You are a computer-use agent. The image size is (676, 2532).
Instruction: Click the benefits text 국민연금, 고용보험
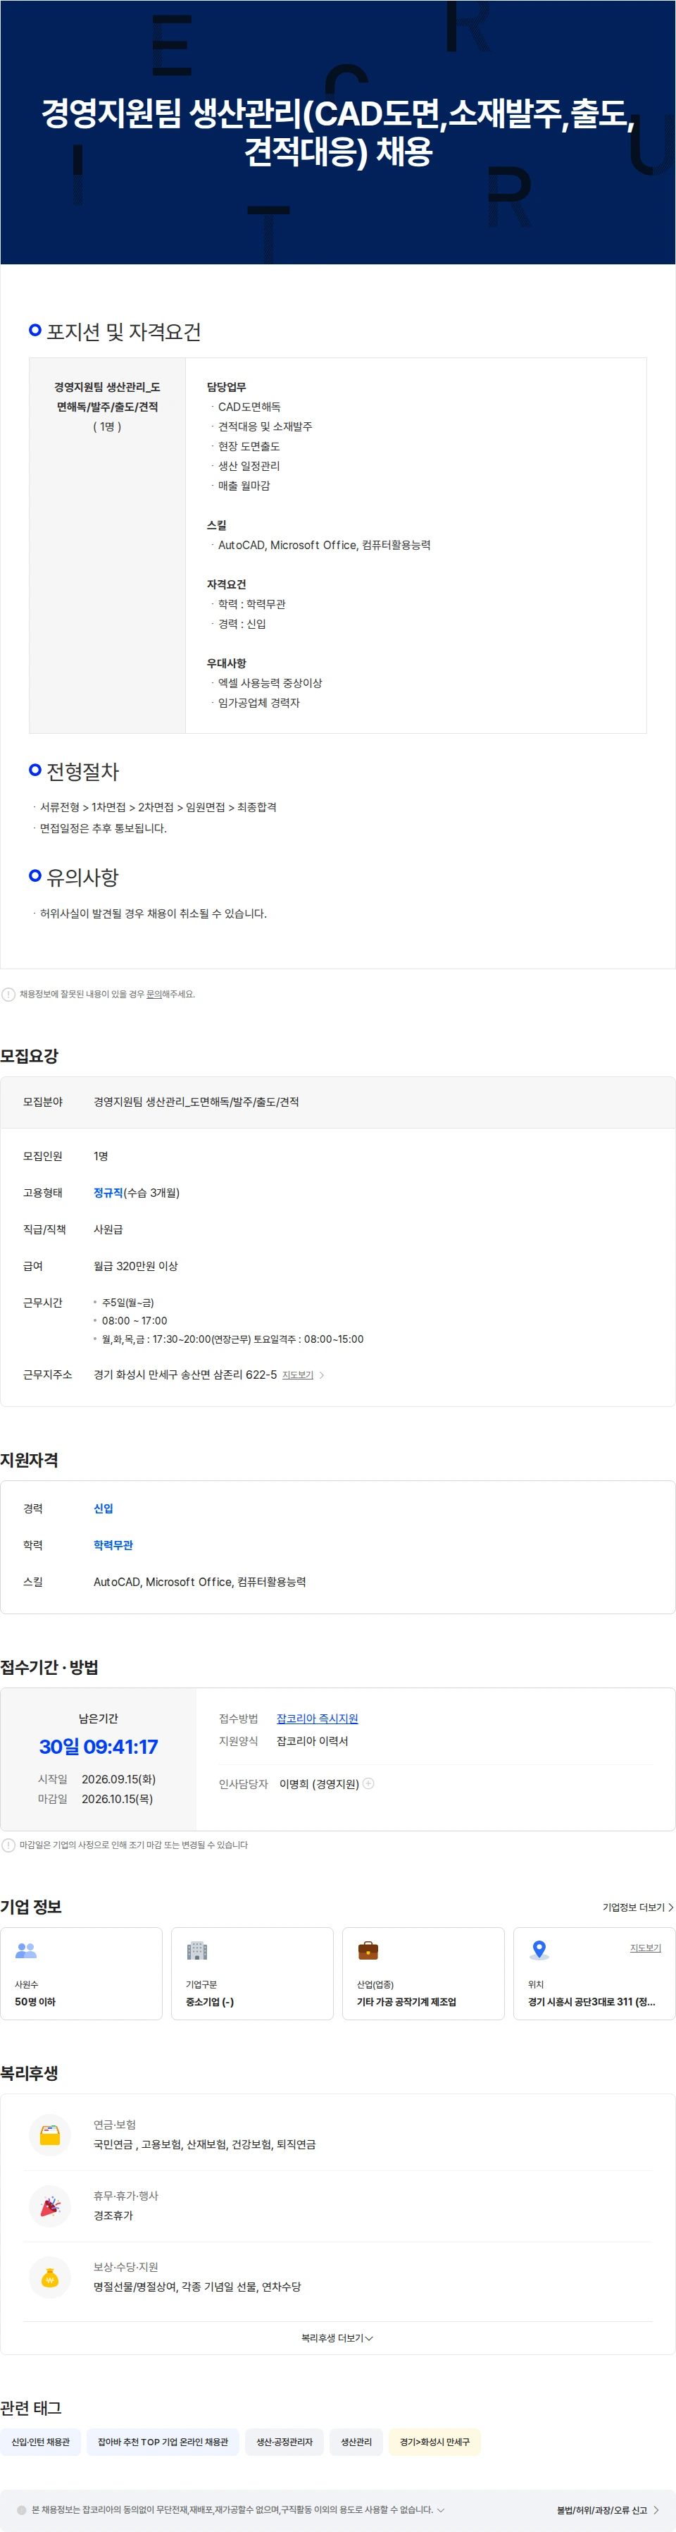coord(204,2144)
